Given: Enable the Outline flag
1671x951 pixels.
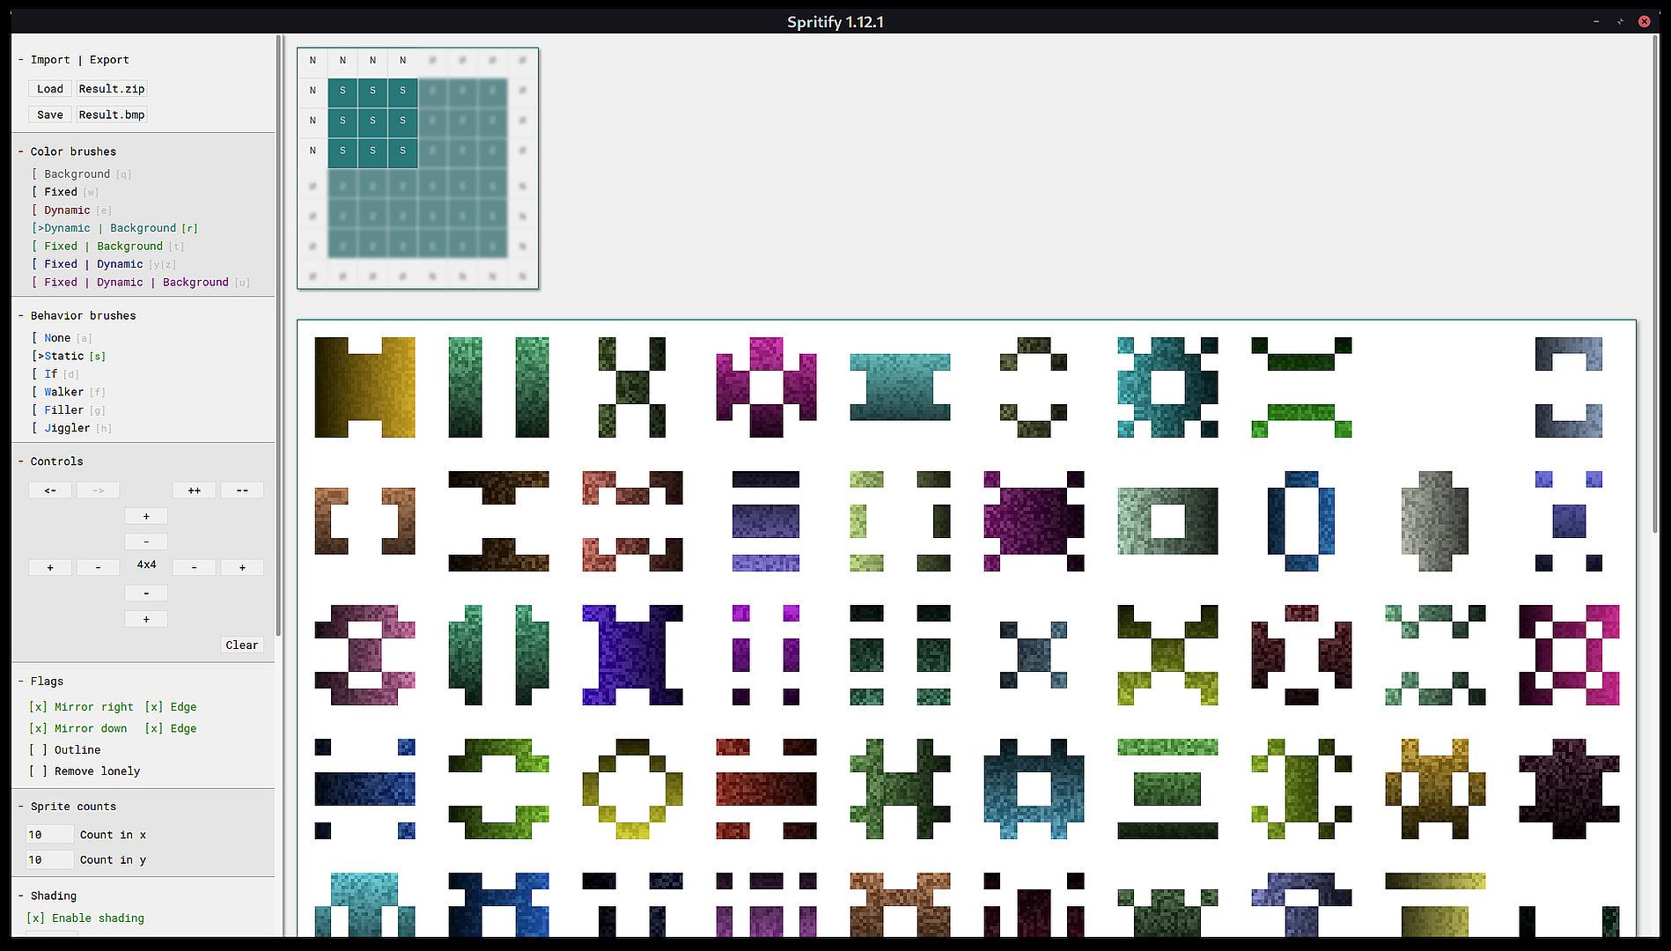Looking at the screenshot, I should click(64, 750).
